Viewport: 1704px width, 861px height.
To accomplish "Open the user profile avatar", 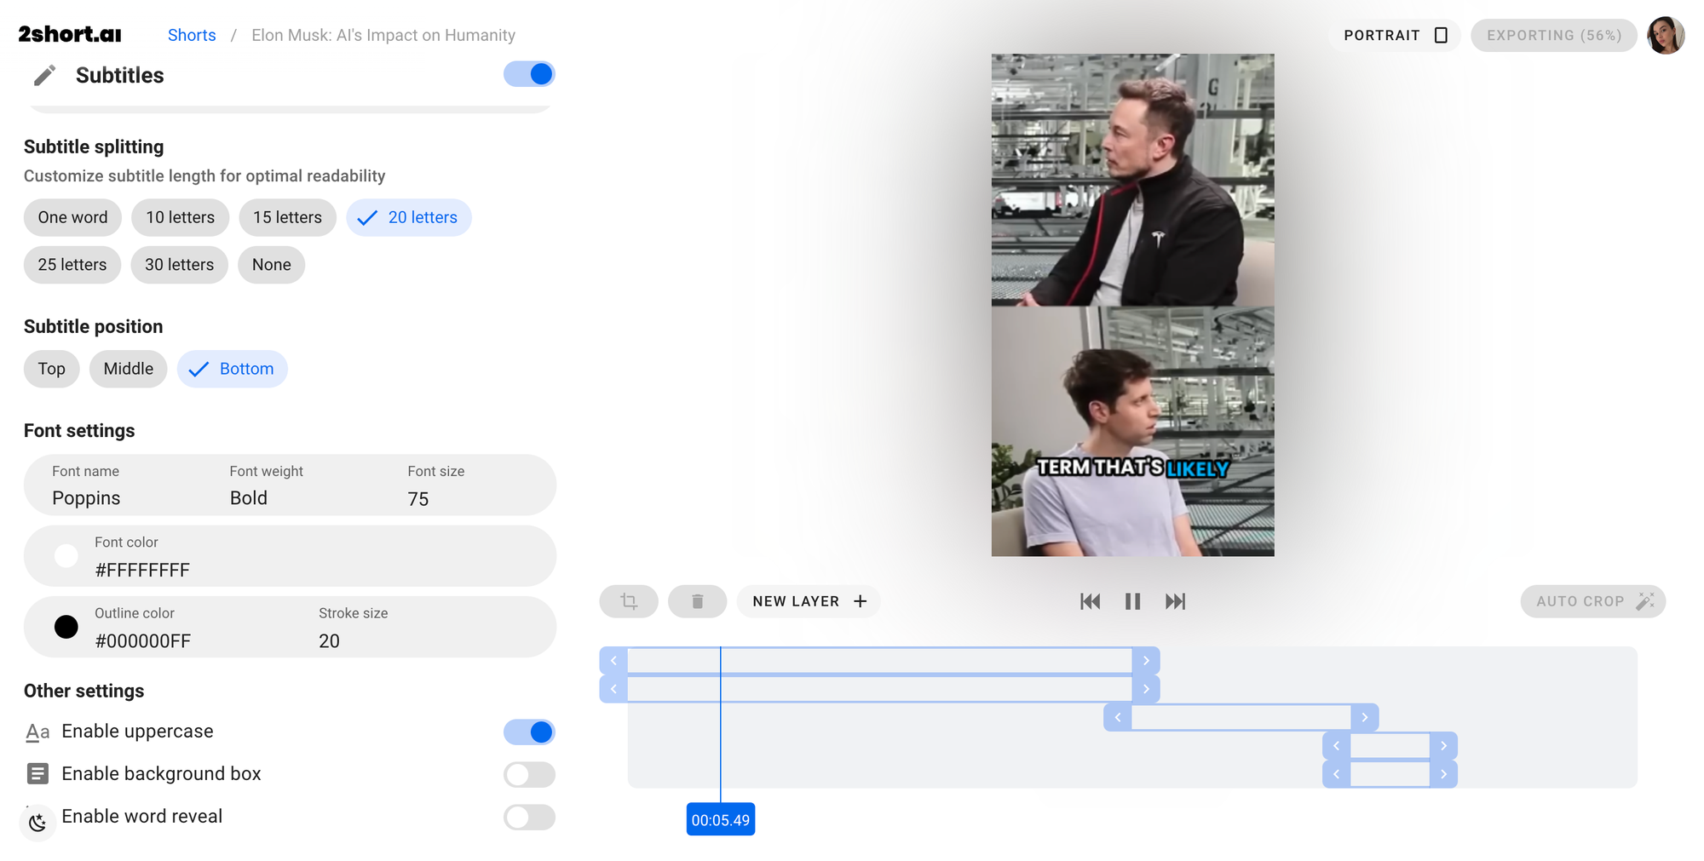I will point(1666,35).
